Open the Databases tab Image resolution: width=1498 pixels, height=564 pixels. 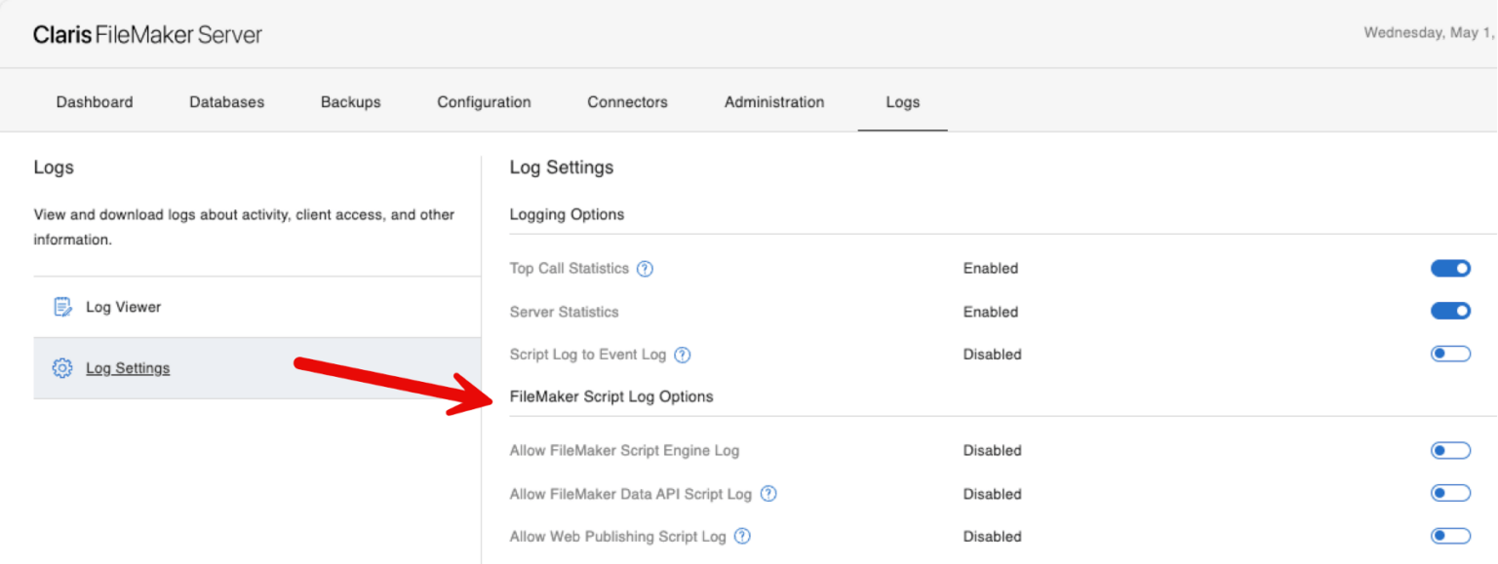point(226,101)
